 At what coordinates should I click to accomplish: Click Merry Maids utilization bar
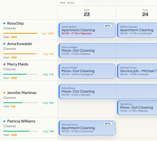coord(21,74)
